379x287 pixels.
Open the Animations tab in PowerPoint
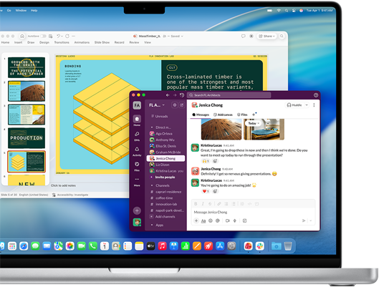point(82,42)
